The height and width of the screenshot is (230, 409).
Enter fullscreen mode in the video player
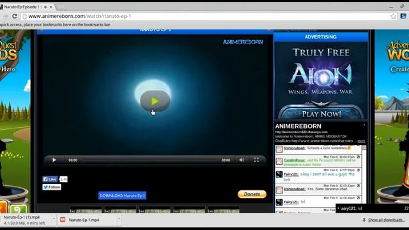point(256,160)
